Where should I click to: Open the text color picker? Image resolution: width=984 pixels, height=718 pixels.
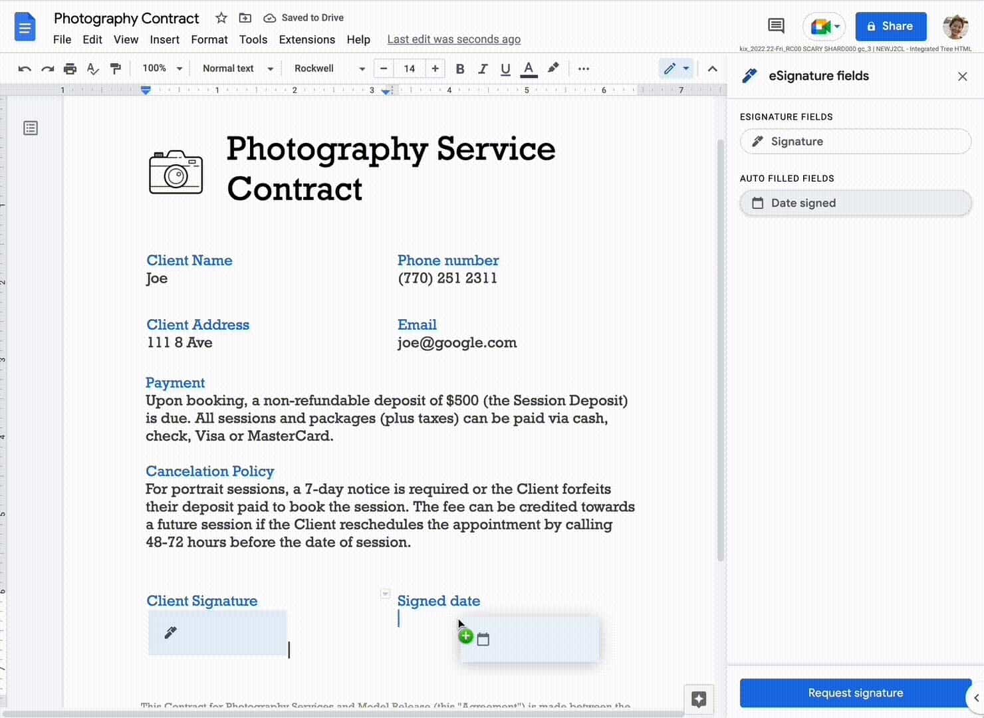tap(529, 68)
